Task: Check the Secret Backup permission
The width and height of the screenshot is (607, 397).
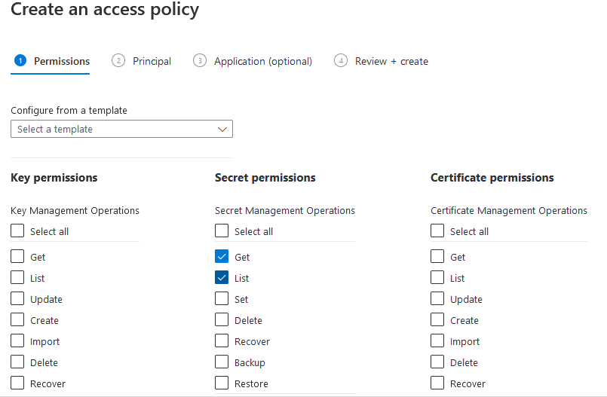Action: click(222, 362)
